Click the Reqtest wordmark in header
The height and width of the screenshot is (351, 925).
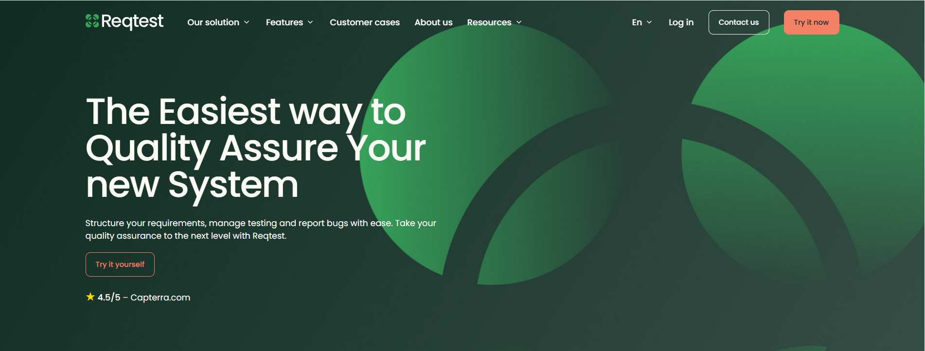[x=132, y=22]
